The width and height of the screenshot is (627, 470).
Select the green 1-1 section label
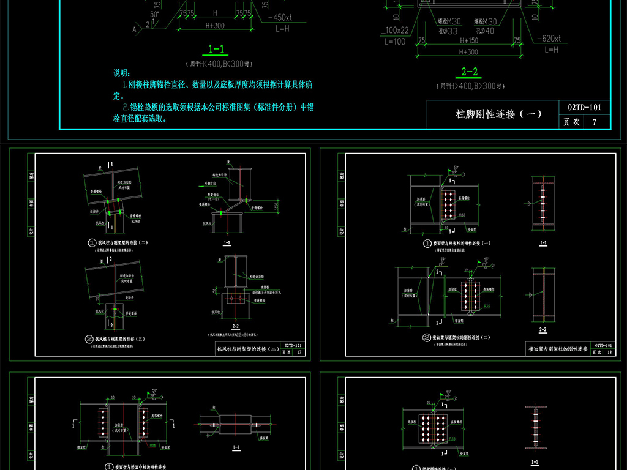point(216,50)
